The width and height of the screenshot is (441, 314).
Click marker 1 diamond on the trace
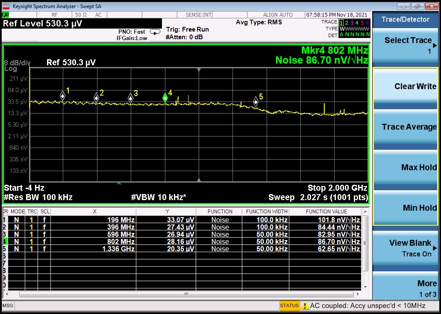tap(63, 96)
